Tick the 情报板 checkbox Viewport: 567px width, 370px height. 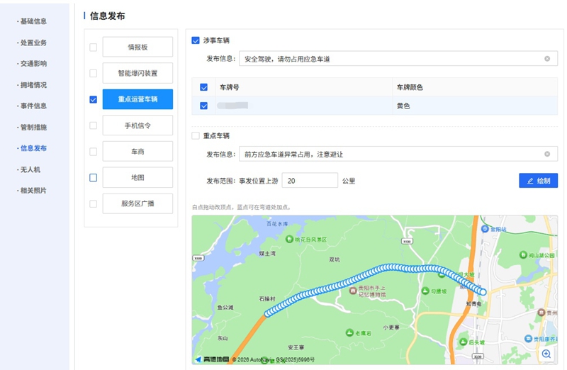click(x=94, y=47)
